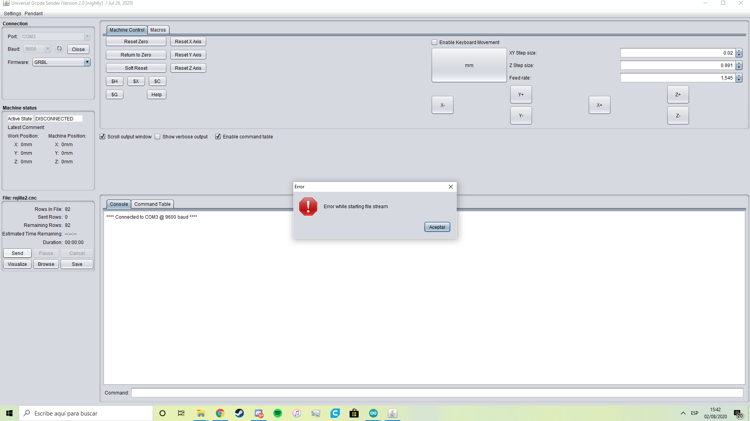Open File Explorer from the taskbar
The width and height of the screenshot is (750, 421).
(201, 413)
